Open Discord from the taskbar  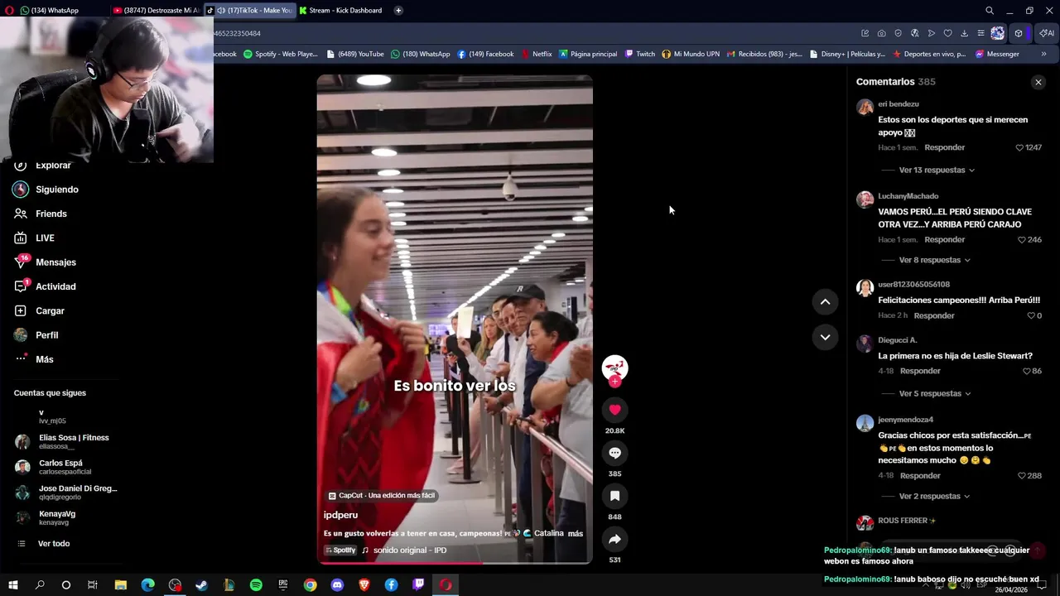click(x=337, y=585)
